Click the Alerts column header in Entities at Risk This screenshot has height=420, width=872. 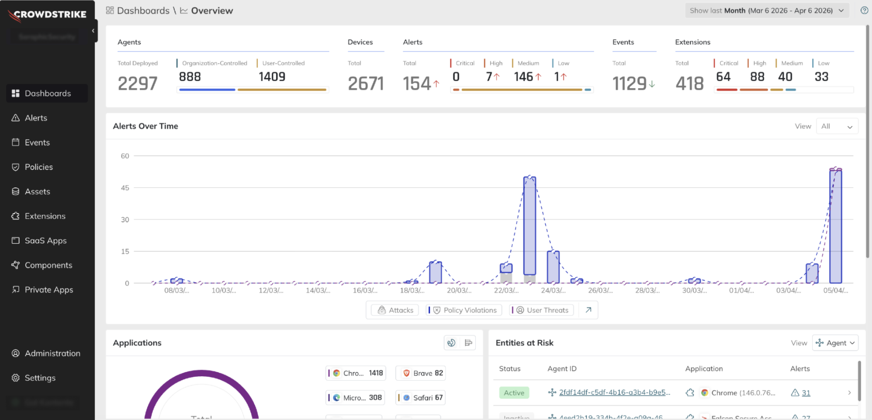click(x=800, y=368)
